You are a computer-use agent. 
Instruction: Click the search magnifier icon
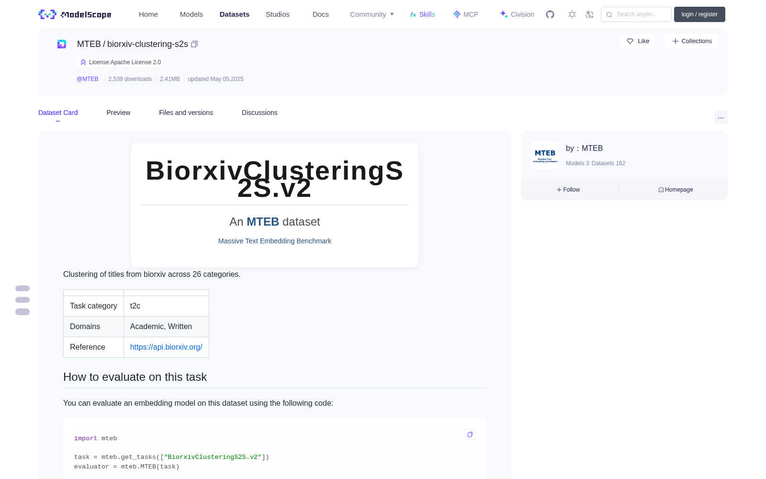click(x=609, y=14)
